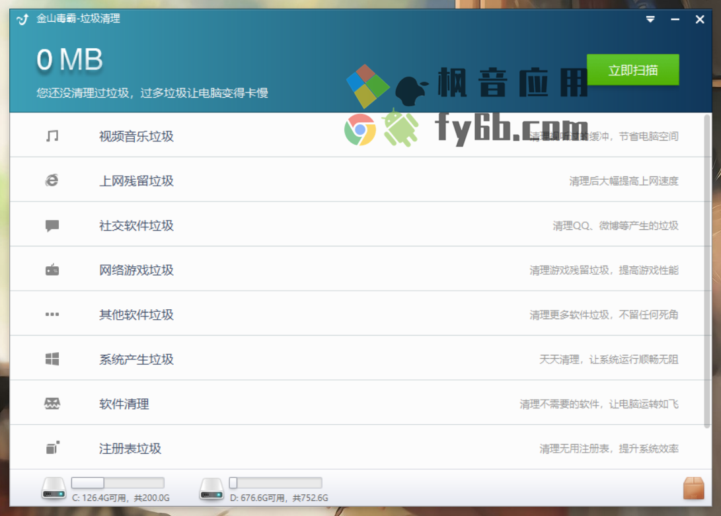Click the registry icon for 注册表垃圾
Screen dimensions: 721x516
click(52, 447)
